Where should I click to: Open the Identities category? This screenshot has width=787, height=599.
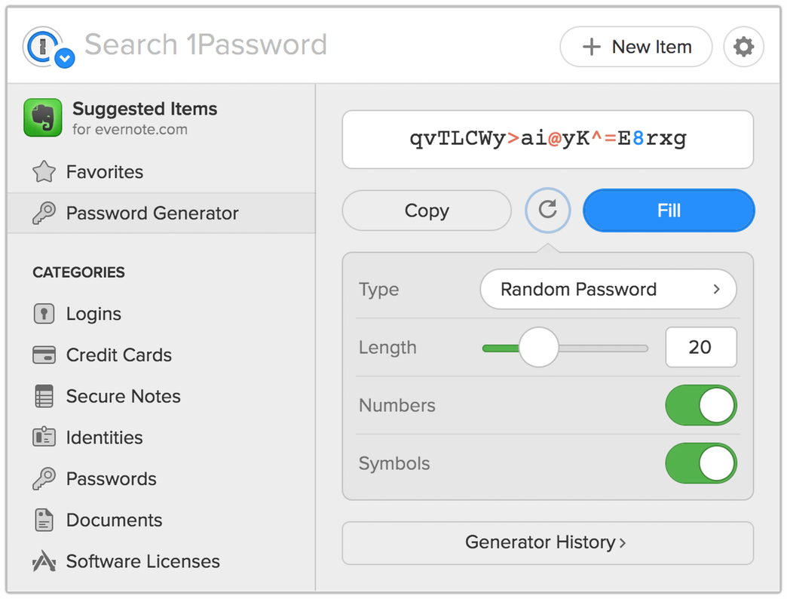(x=43, y=438)
